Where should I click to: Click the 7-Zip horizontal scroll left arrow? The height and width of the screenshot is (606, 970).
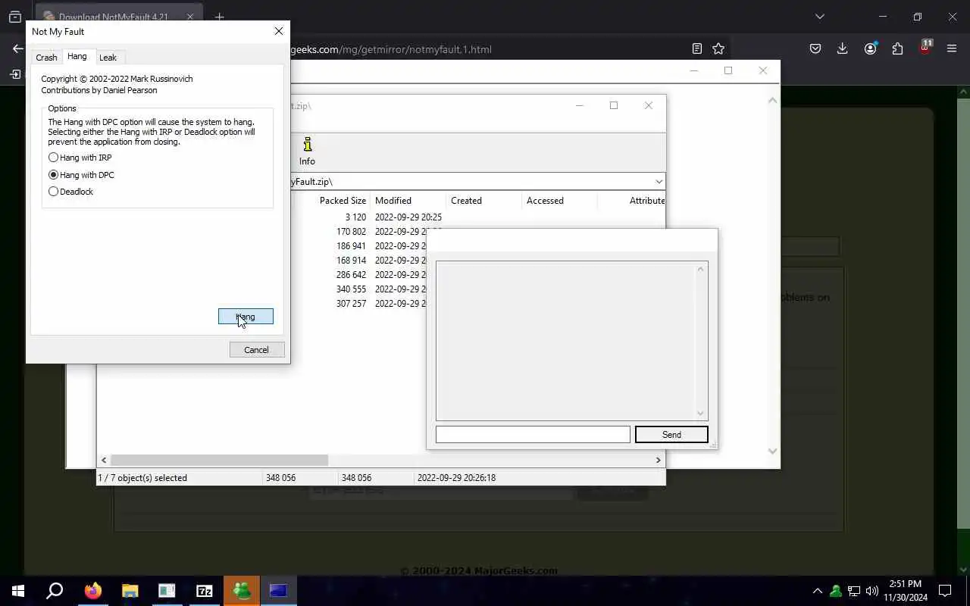pyautogui.click(x=104, y=460)
